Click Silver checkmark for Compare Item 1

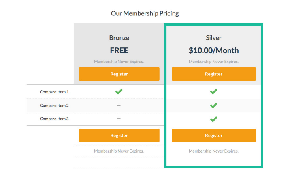(213, 92)
